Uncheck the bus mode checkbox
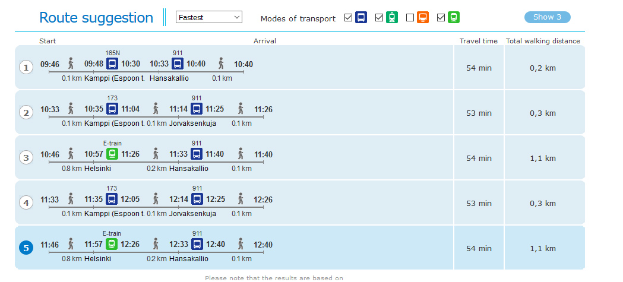623x282 pixels. (349, 17)
